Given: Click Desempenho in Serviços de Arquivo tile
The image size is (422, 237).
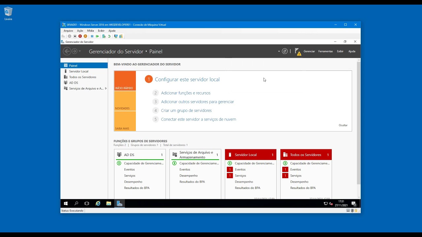Looking at the screenshot, I should click(x=189, y=176).
